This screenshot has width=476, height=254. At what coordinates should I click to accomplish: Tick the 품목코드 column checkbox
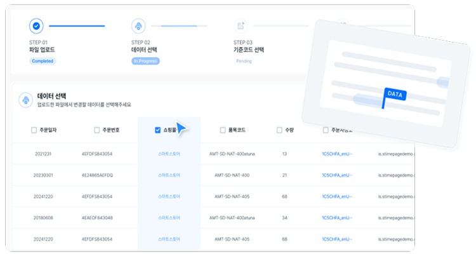[223, 130]
